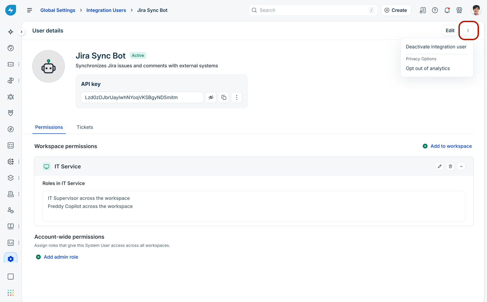Click Add to workspace
The width and height of the screenshot is (487, 302).
(x=447, y=146)
